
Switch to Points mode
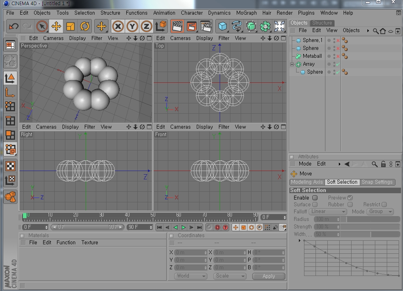point(10,106)
